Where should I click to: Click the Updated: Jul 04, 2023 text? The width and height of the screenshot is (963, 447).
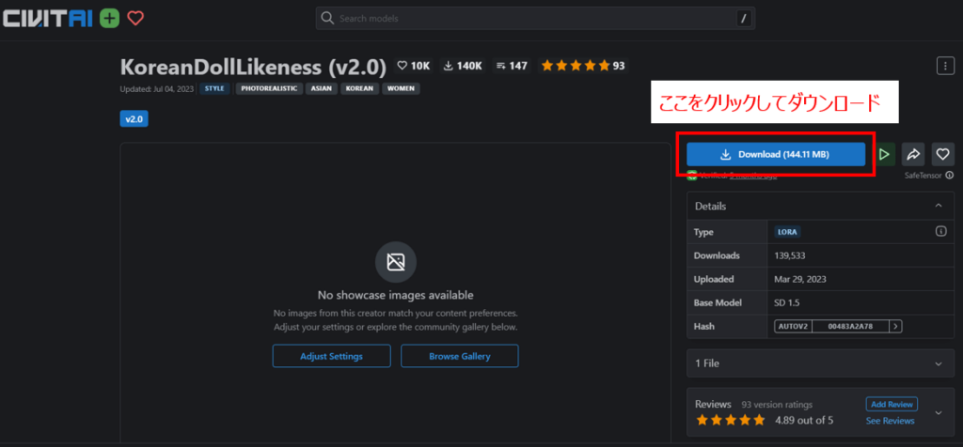point(157,89)
